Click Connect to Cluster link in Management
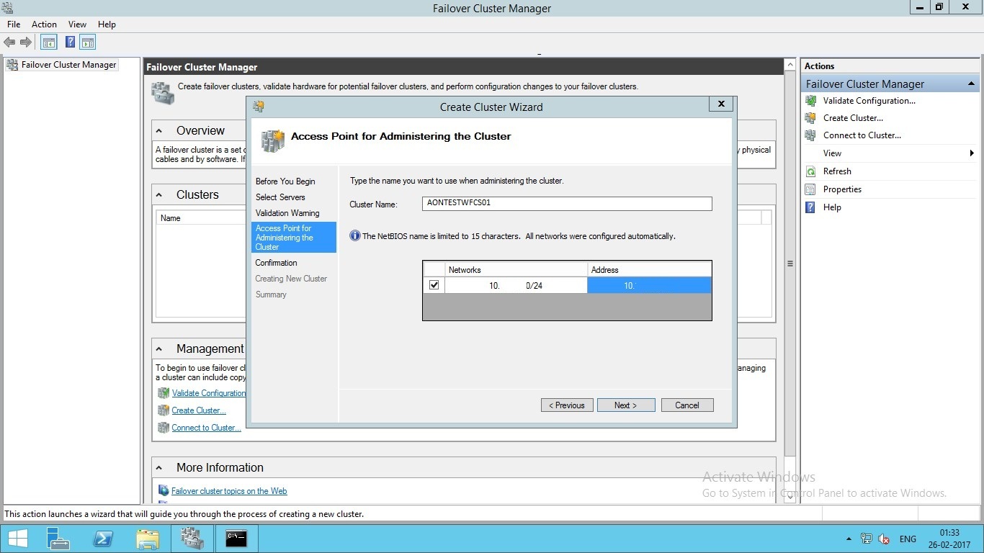The image size is (984, 553). [x=207, y=428]
